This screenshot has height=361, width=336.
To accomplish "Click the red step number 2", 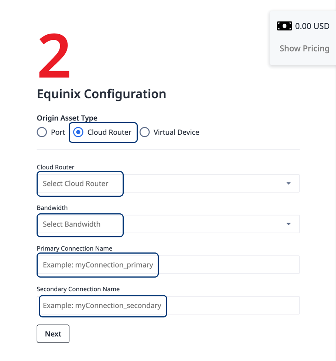I will (x=54, y=55).
